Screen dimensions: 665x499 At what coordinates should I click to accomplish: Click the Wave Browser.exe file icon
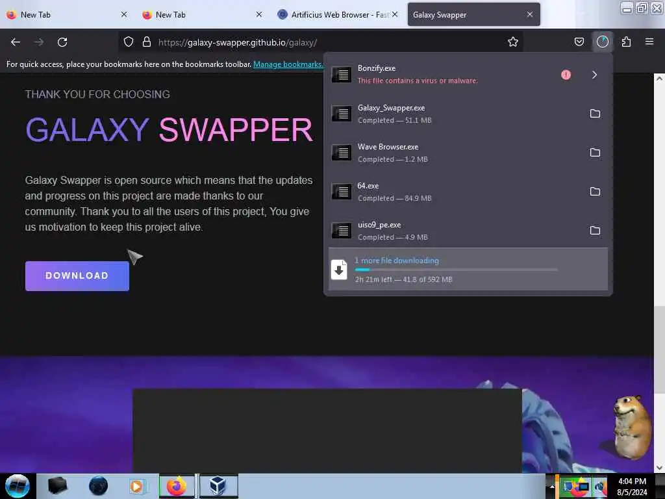click(x=342, y=153)
